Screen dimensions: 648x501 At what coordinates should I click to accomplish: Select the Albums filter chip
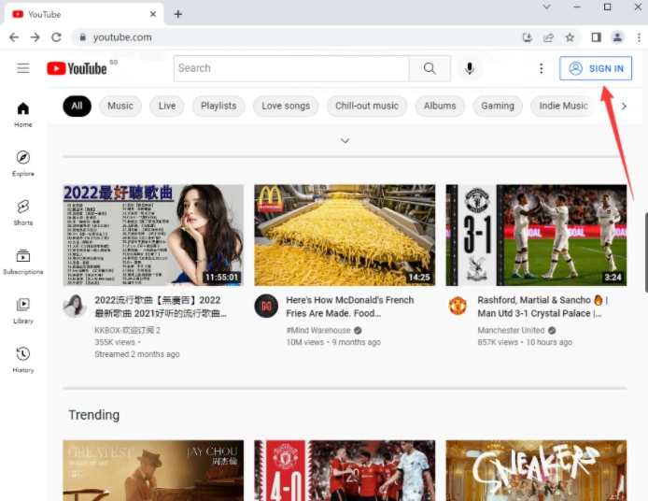pos(440,106)
